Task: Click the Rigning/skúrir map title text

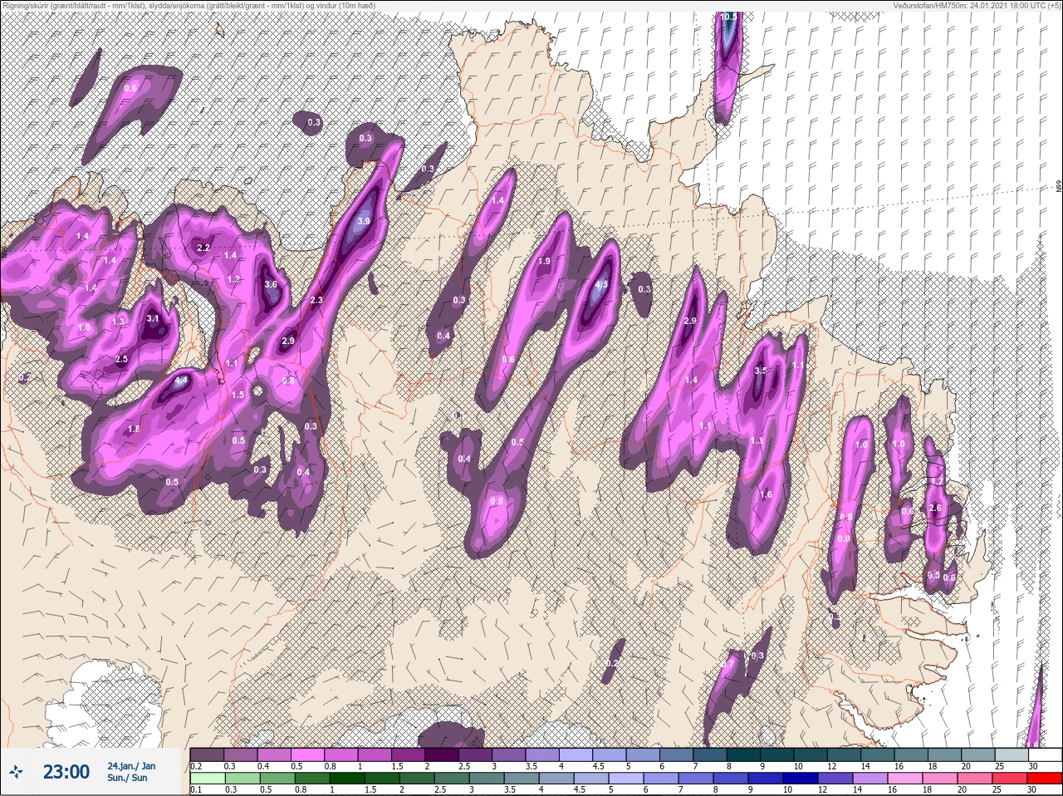Action: 188,5
